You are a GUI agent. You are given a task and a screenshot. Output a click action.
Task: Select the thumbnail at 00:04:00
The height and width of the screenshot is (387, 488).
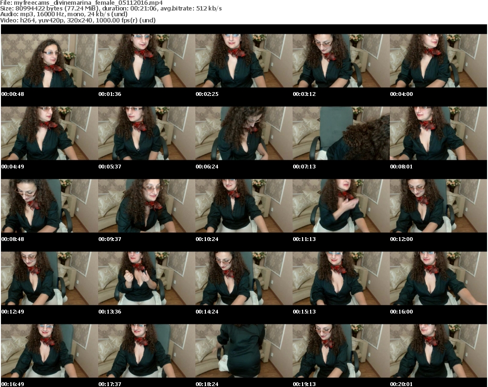pos(438,61)
